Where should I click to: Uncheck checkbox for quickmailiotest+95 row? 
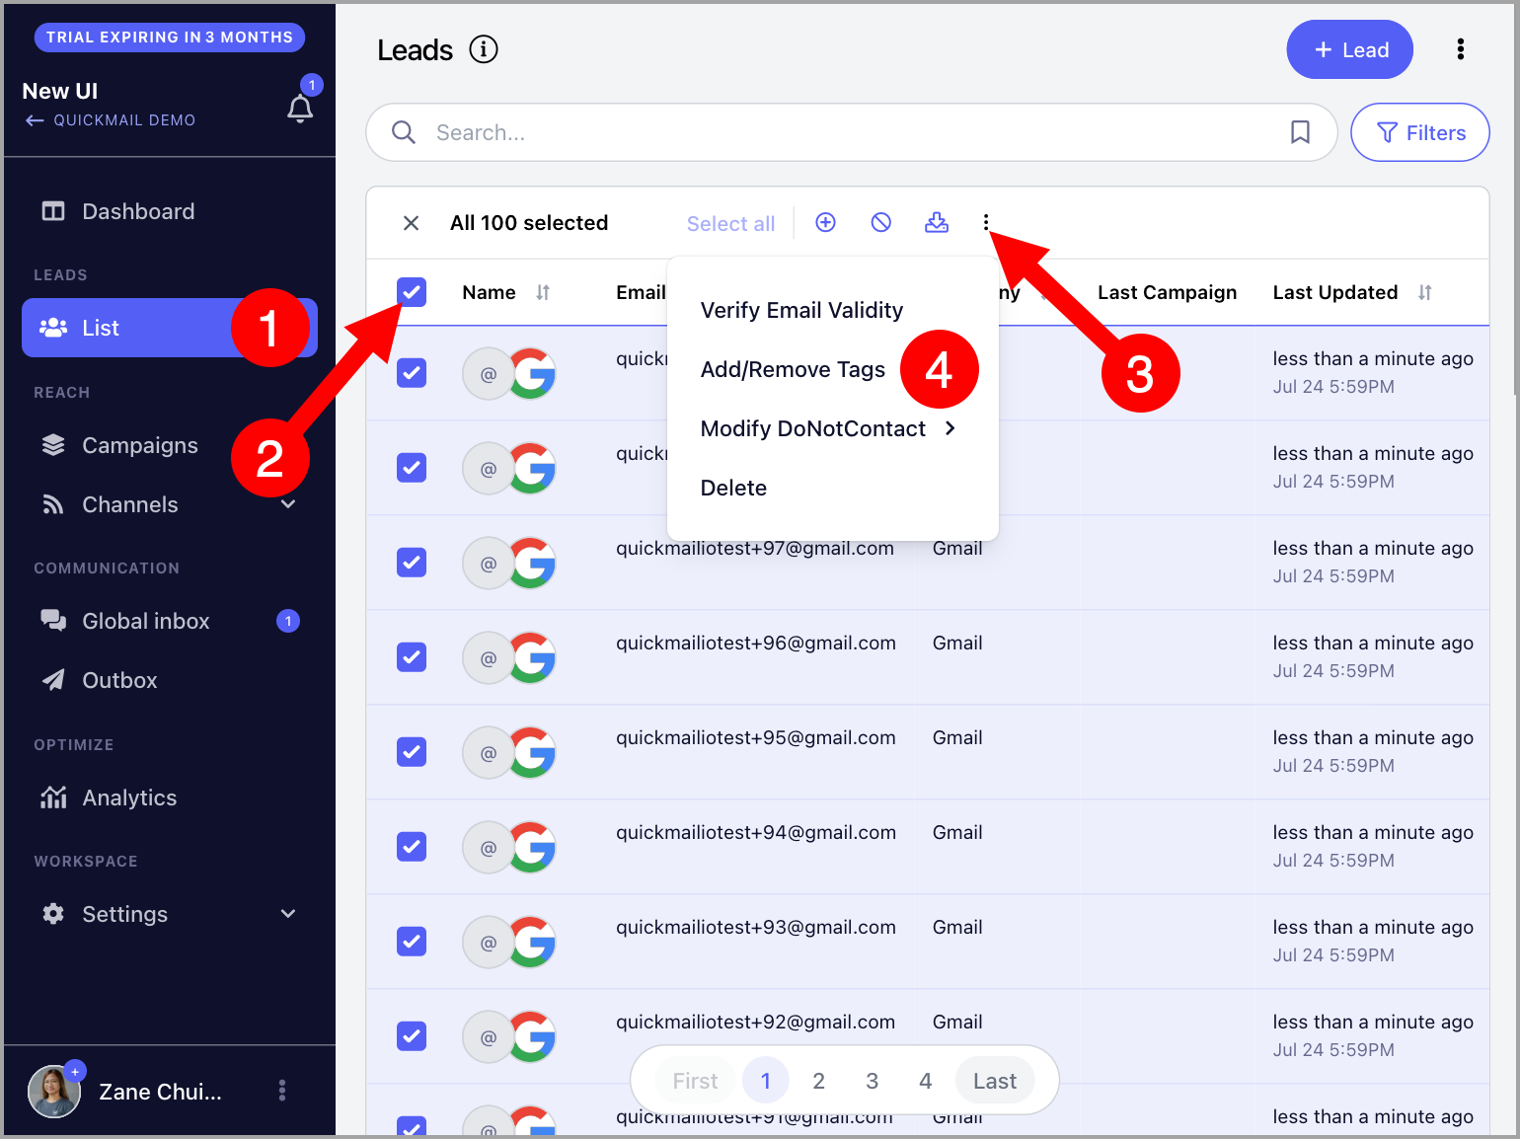click(x=412, y=752)
